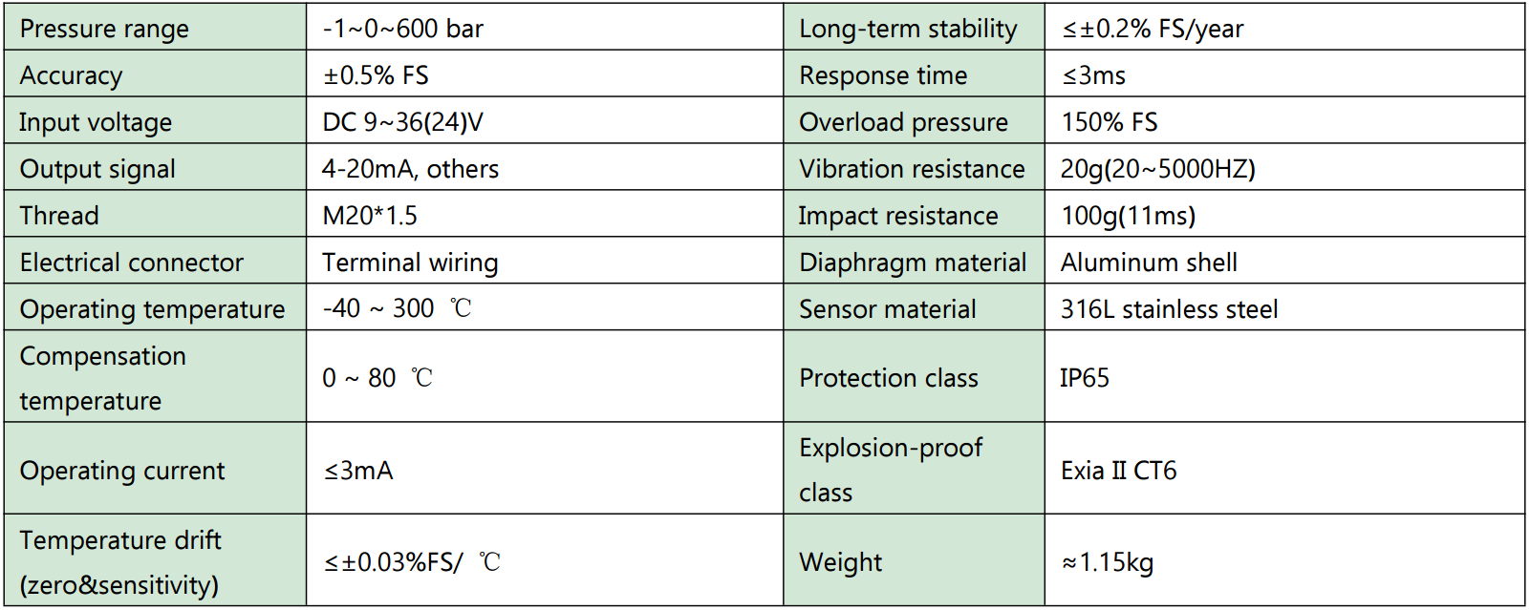Click the "Aluminum shell" diaphragm material cell
This screenshot has width=1530, height=610.
click(1149, 263)
